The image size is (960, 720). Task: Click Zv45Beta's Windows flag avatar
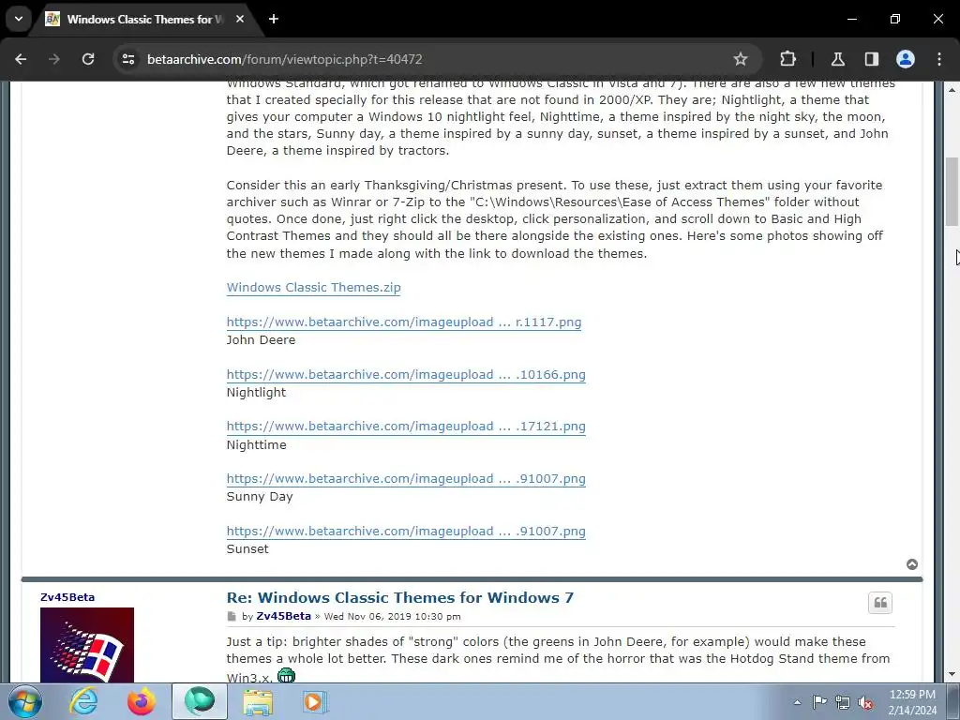(87, 645)
